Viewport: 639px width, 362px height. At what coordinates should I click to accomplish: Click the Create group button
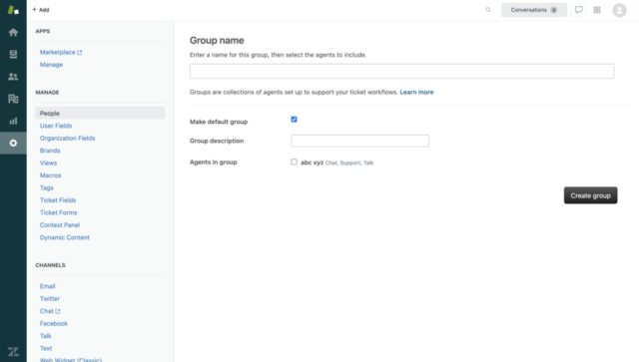click(x=590, y=195)
